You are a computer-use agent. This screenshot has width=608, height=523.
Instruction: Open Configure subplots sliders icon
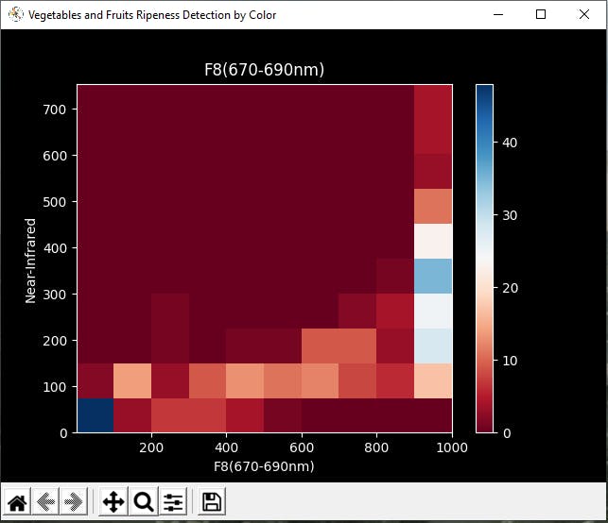pyautogui.click(x=173, y=502)
